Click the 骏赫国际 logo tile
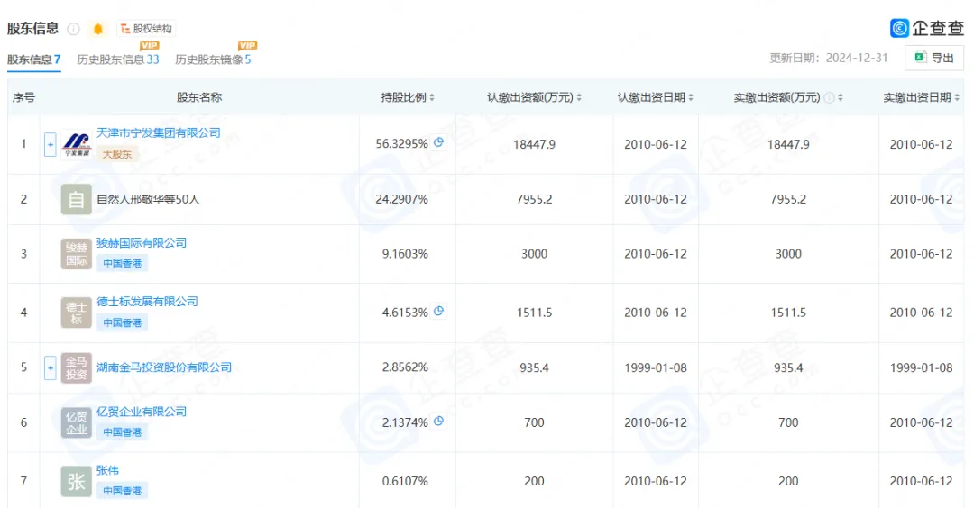Image resolution: width=974 pixels, height=508 pixels. point(77,254)
